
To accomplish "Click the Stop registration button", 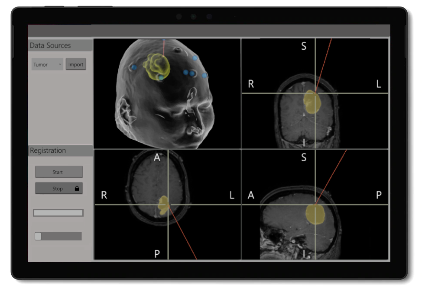I will (x=59, y=189).
